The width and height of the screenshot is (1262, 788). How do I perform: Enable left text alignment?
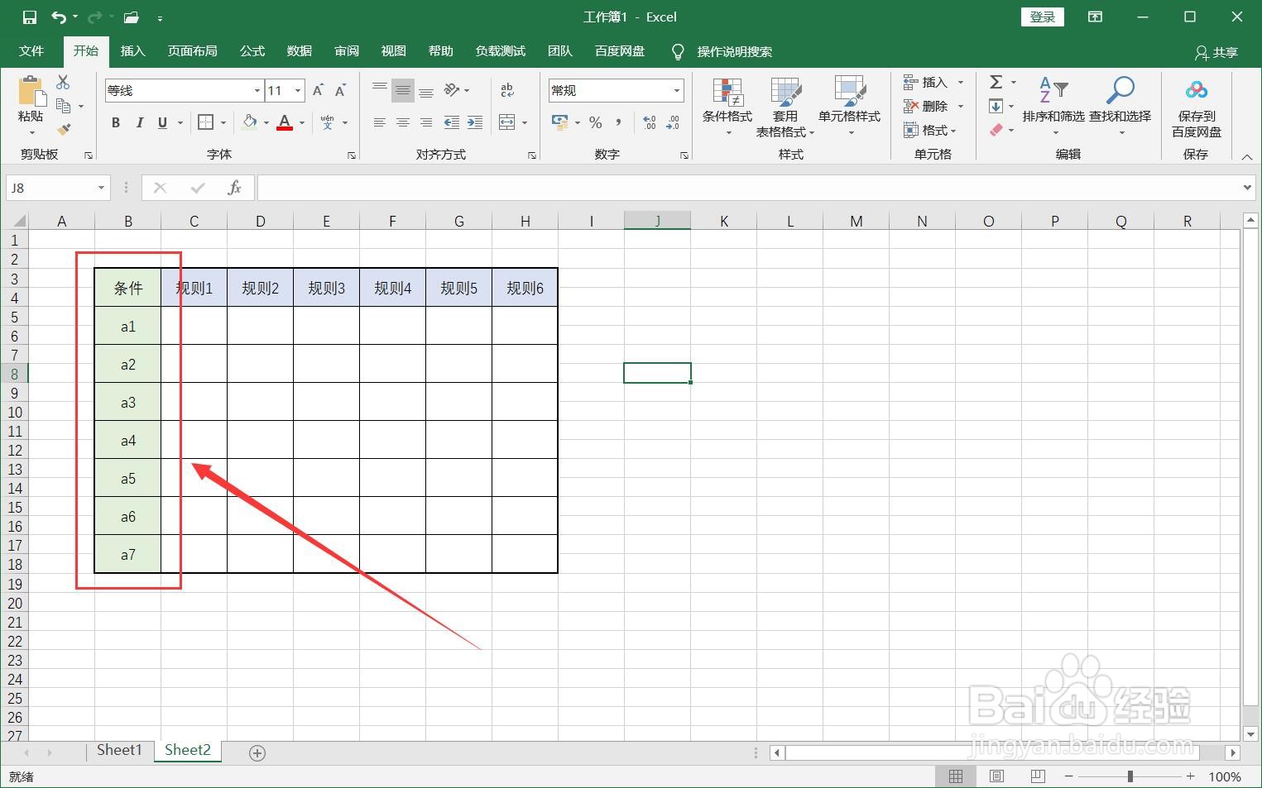[x=379, y=122]
